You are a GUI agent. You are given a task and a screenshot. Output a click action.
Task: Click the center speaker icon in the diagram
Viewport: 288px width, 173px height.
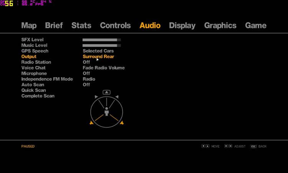[x=107, y=92]
